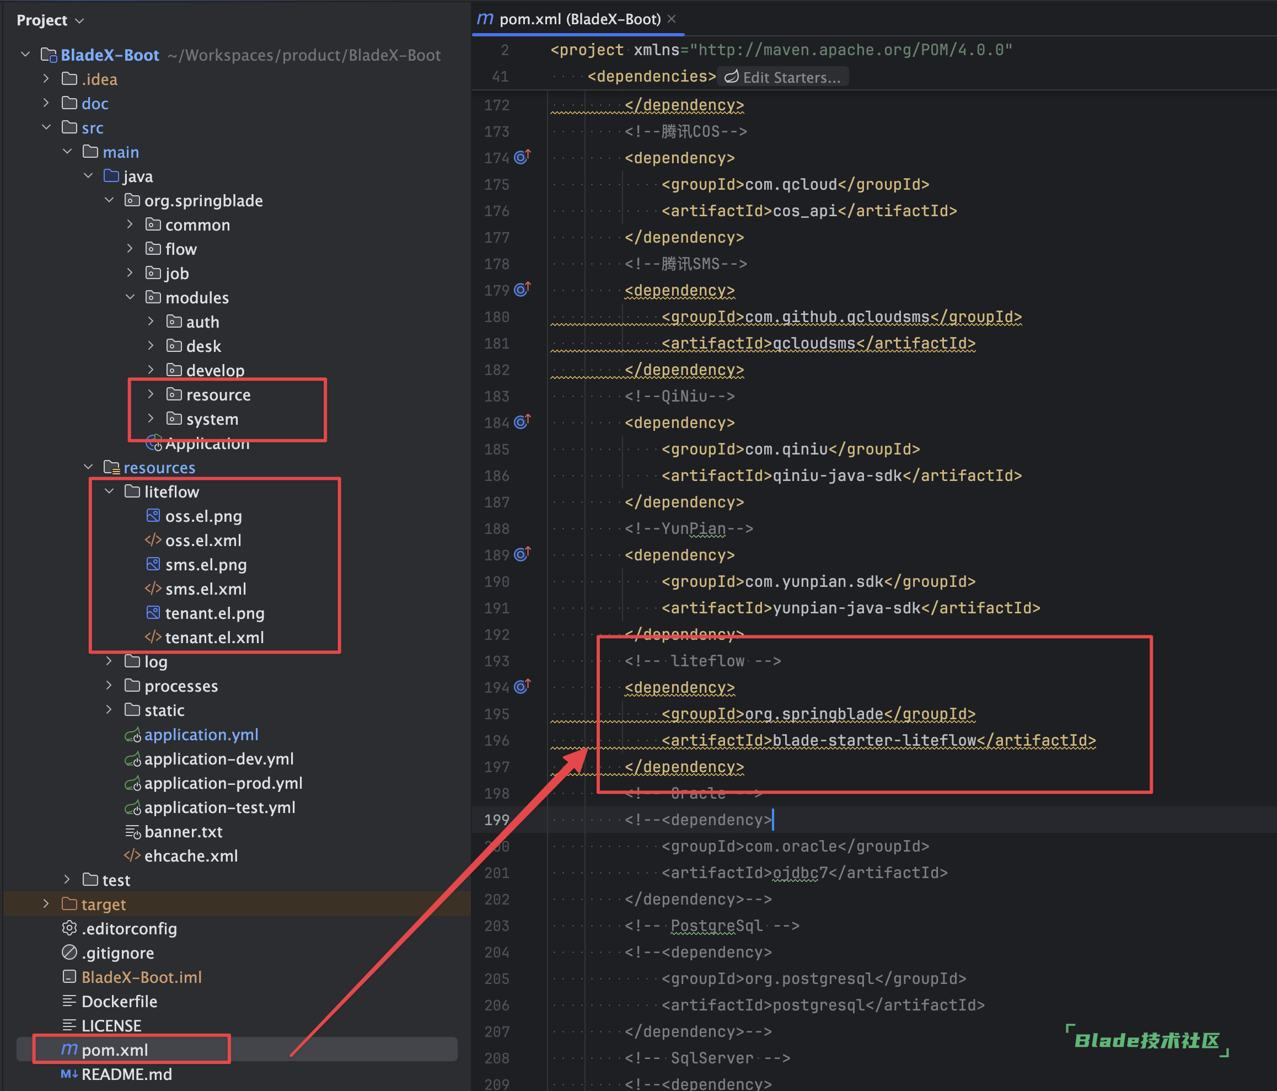Expand the target folder

pyautogui.click(x=46, y=903)
